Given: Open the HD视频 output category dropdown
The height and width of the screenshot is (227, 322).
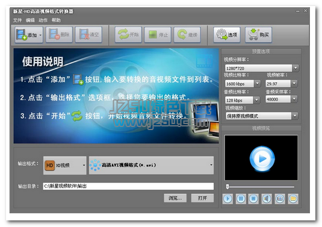Looking at the screenshot, I should coord(64,166).
